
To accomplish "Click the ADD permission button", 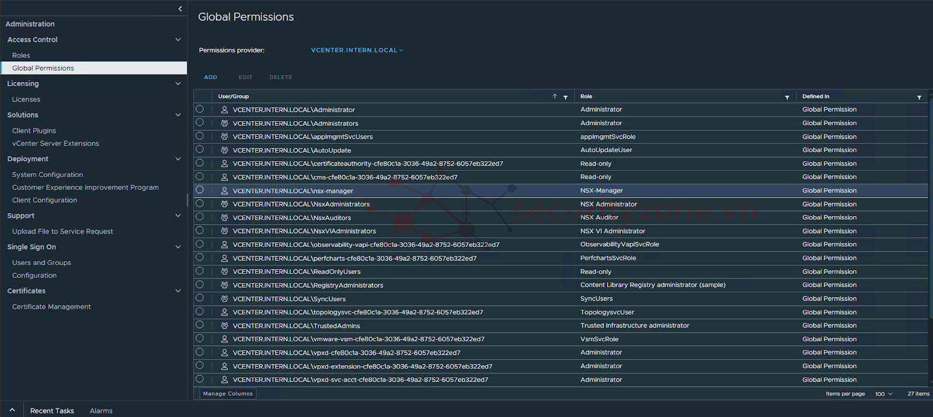I will click(x=211, y=77).
